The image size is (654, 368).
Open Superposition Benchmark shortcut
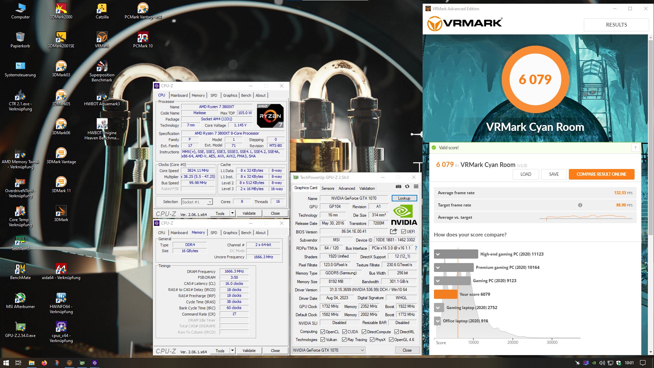tap(102, 71)
